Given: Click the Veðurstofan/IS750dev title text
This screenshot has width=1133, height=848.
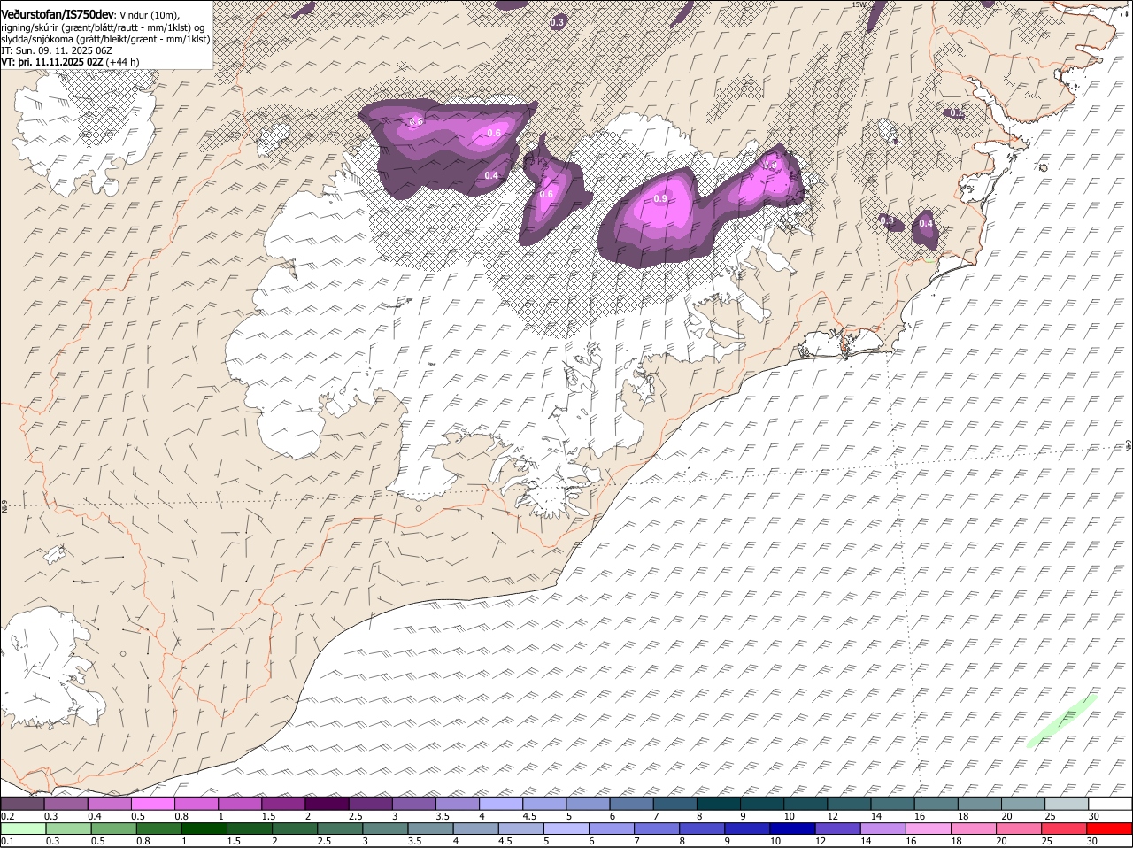Looking at the screenshot, I should coord(58,15).
